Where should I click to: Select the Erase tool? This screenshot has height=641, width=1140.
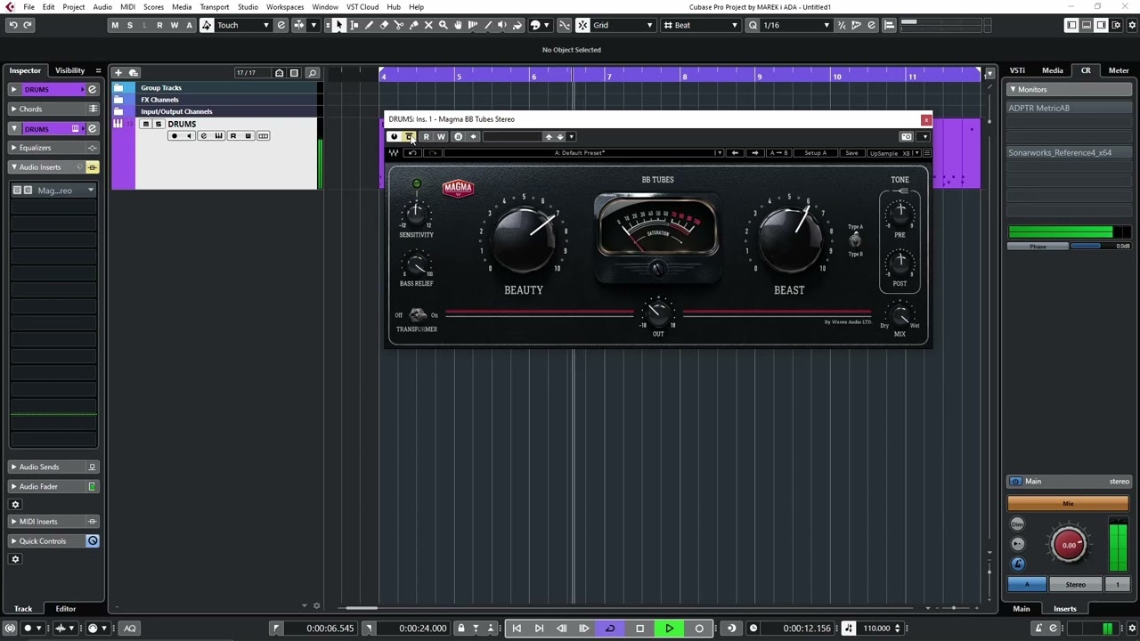click(x=384, y=25)
